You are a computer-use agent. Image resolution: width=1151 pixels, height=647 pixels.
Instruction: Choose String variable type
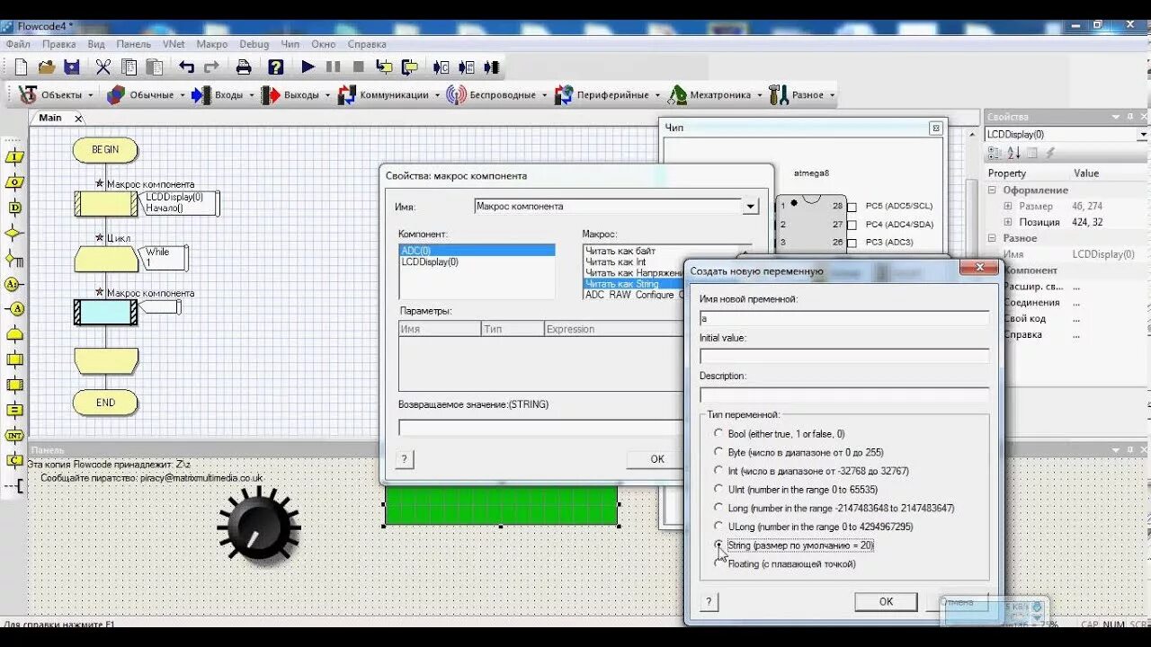click(718, 545)
